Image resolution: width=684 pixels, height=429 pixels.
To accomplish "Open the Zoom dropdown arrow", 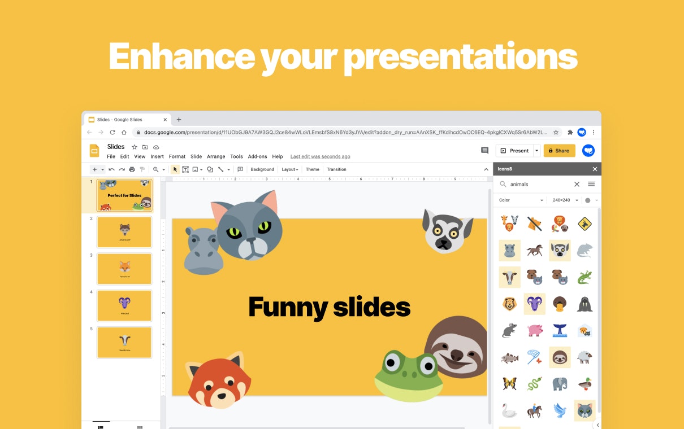I will click(x=163, y=169).
